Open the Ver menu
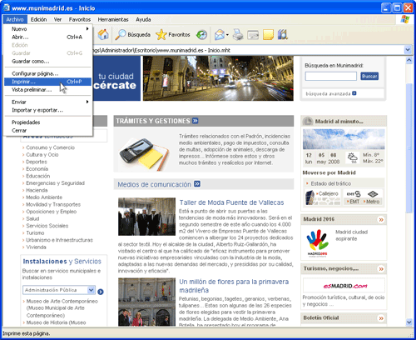Viewport: 416px width, 340px height. 57,19
